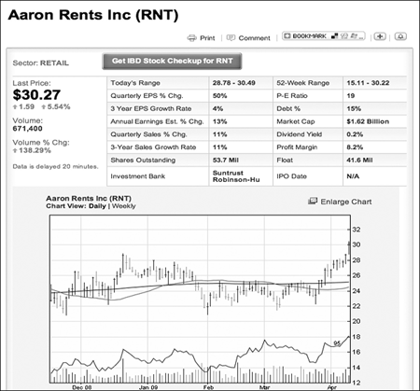This screenshot has height=391, width=420.
Task: Switch chart view to Weekly
Action: (124, 206)
